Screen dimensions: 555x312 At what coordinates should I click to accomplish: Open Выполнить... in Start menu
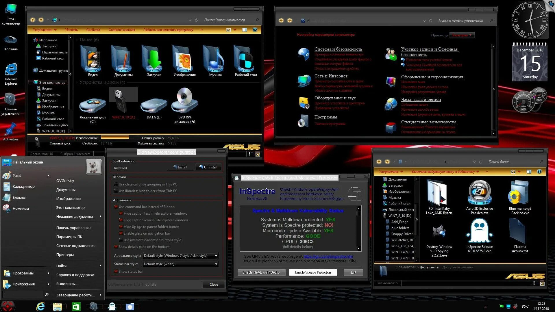click(67, 284)
